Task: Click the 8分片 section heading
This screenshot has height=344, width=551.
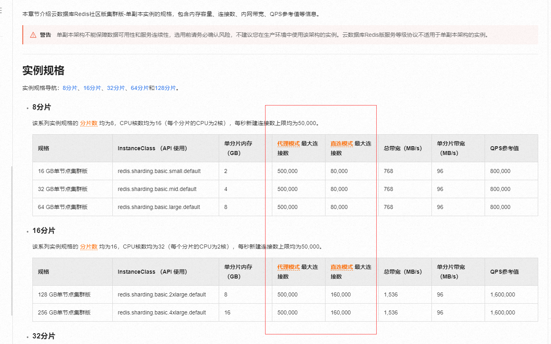Action: coord(42,107)
